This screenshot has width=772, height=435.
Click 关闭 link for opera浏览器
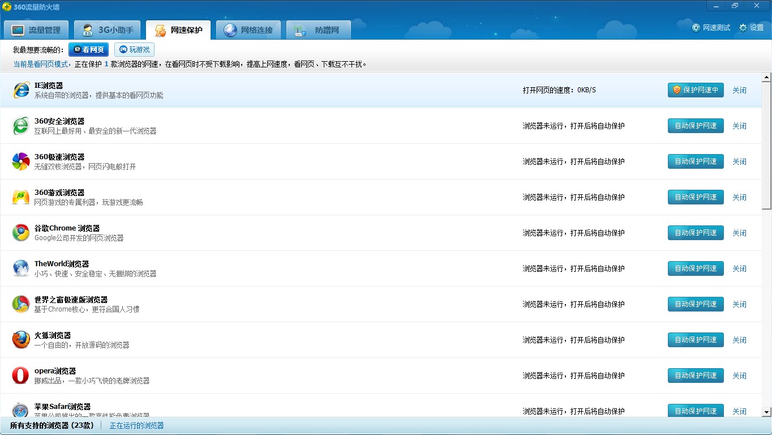click(739, 376)
